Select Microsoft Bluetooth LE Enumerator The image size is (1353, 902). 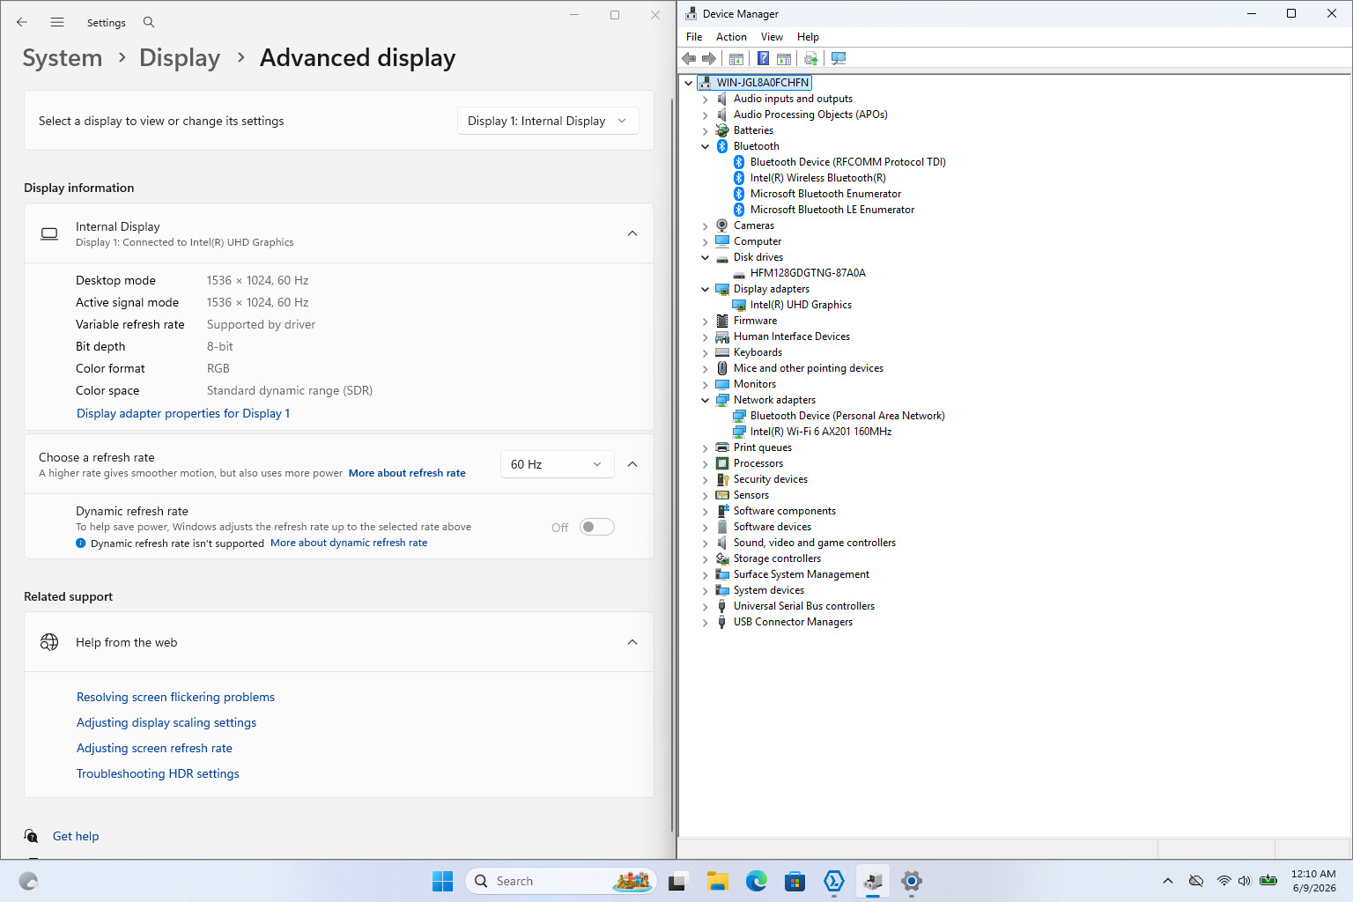pos(832,210)
